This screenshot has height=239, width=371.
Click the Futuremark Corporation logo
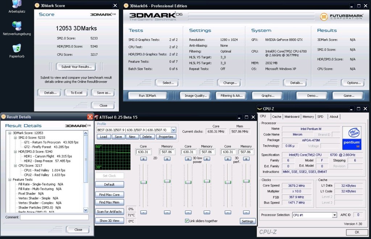click(x=341, y=17)
